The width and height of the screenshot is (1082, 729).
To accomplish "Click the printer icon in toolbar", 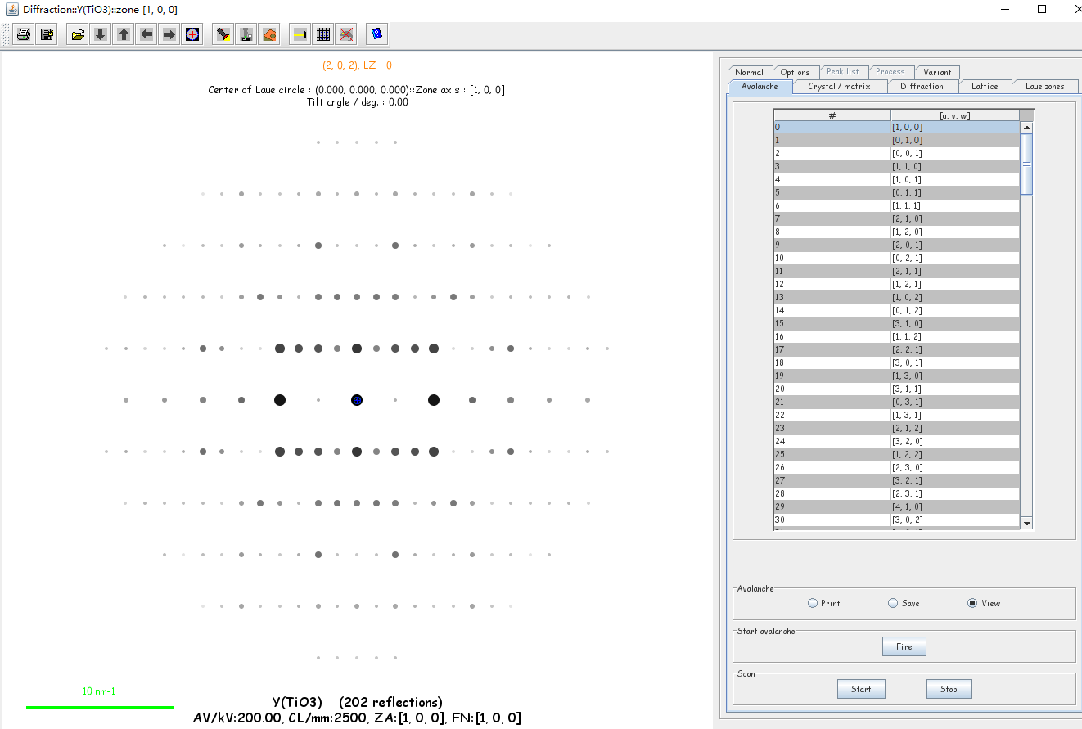I will [x=25, y=34].
